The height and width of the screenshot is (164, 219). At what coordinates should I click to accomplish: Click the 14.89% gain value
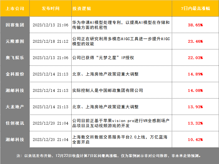pyautogui.click(x=195, y=74)
